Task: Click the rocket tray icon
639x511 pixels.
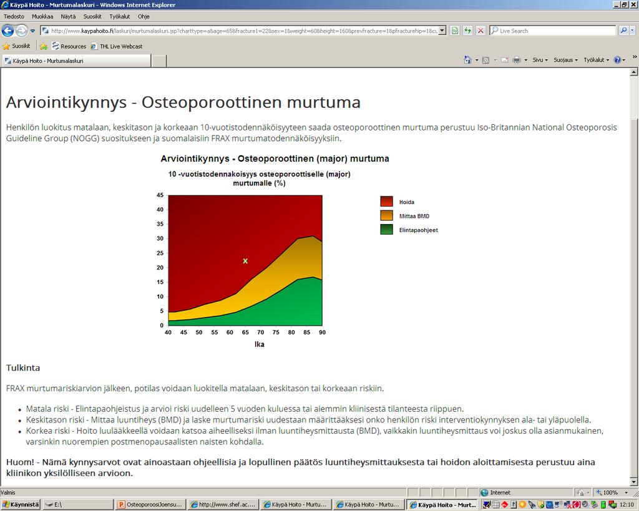Action: point(532,505)
